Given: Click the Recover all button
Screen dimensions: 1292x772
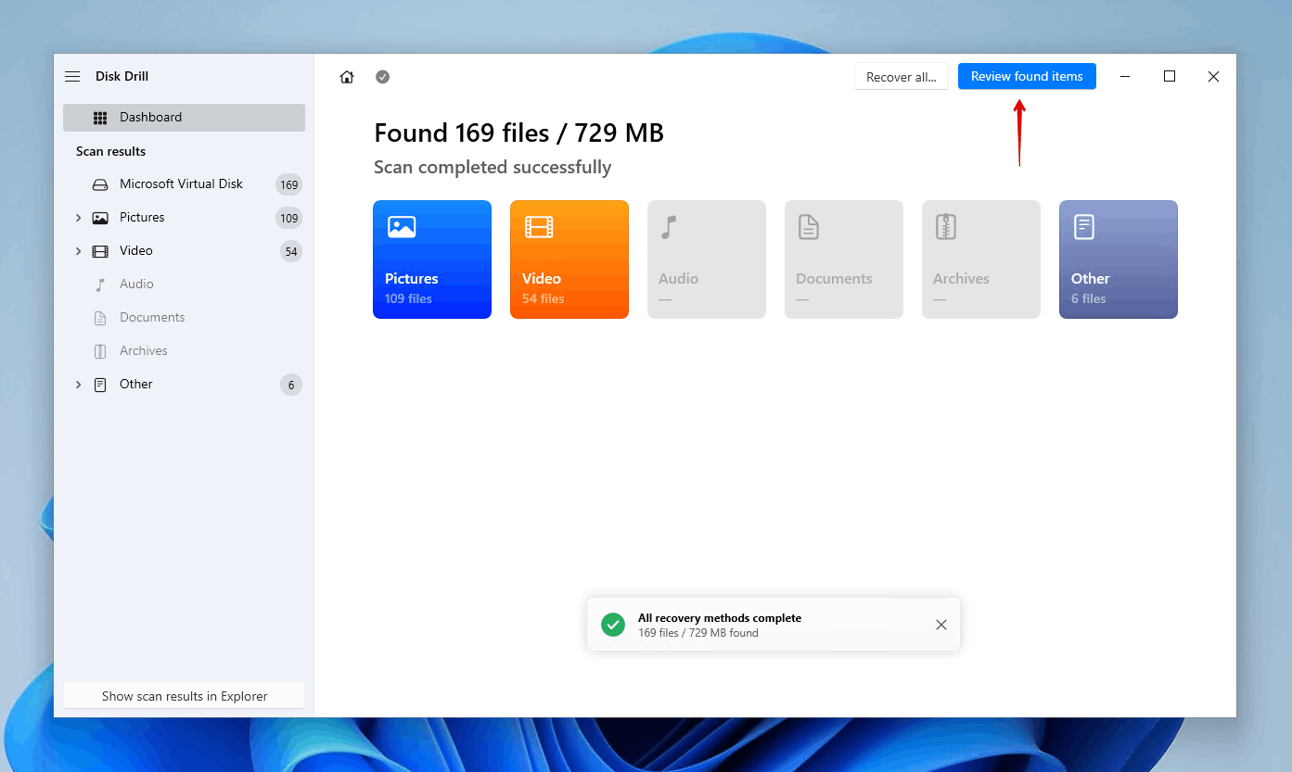Looking at the screenshot, I should pos(901,76).
